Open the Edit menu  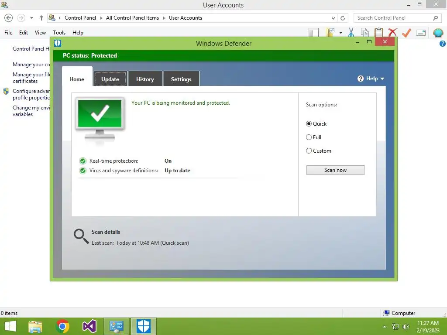pyautogui.click(x=24, y=32)
